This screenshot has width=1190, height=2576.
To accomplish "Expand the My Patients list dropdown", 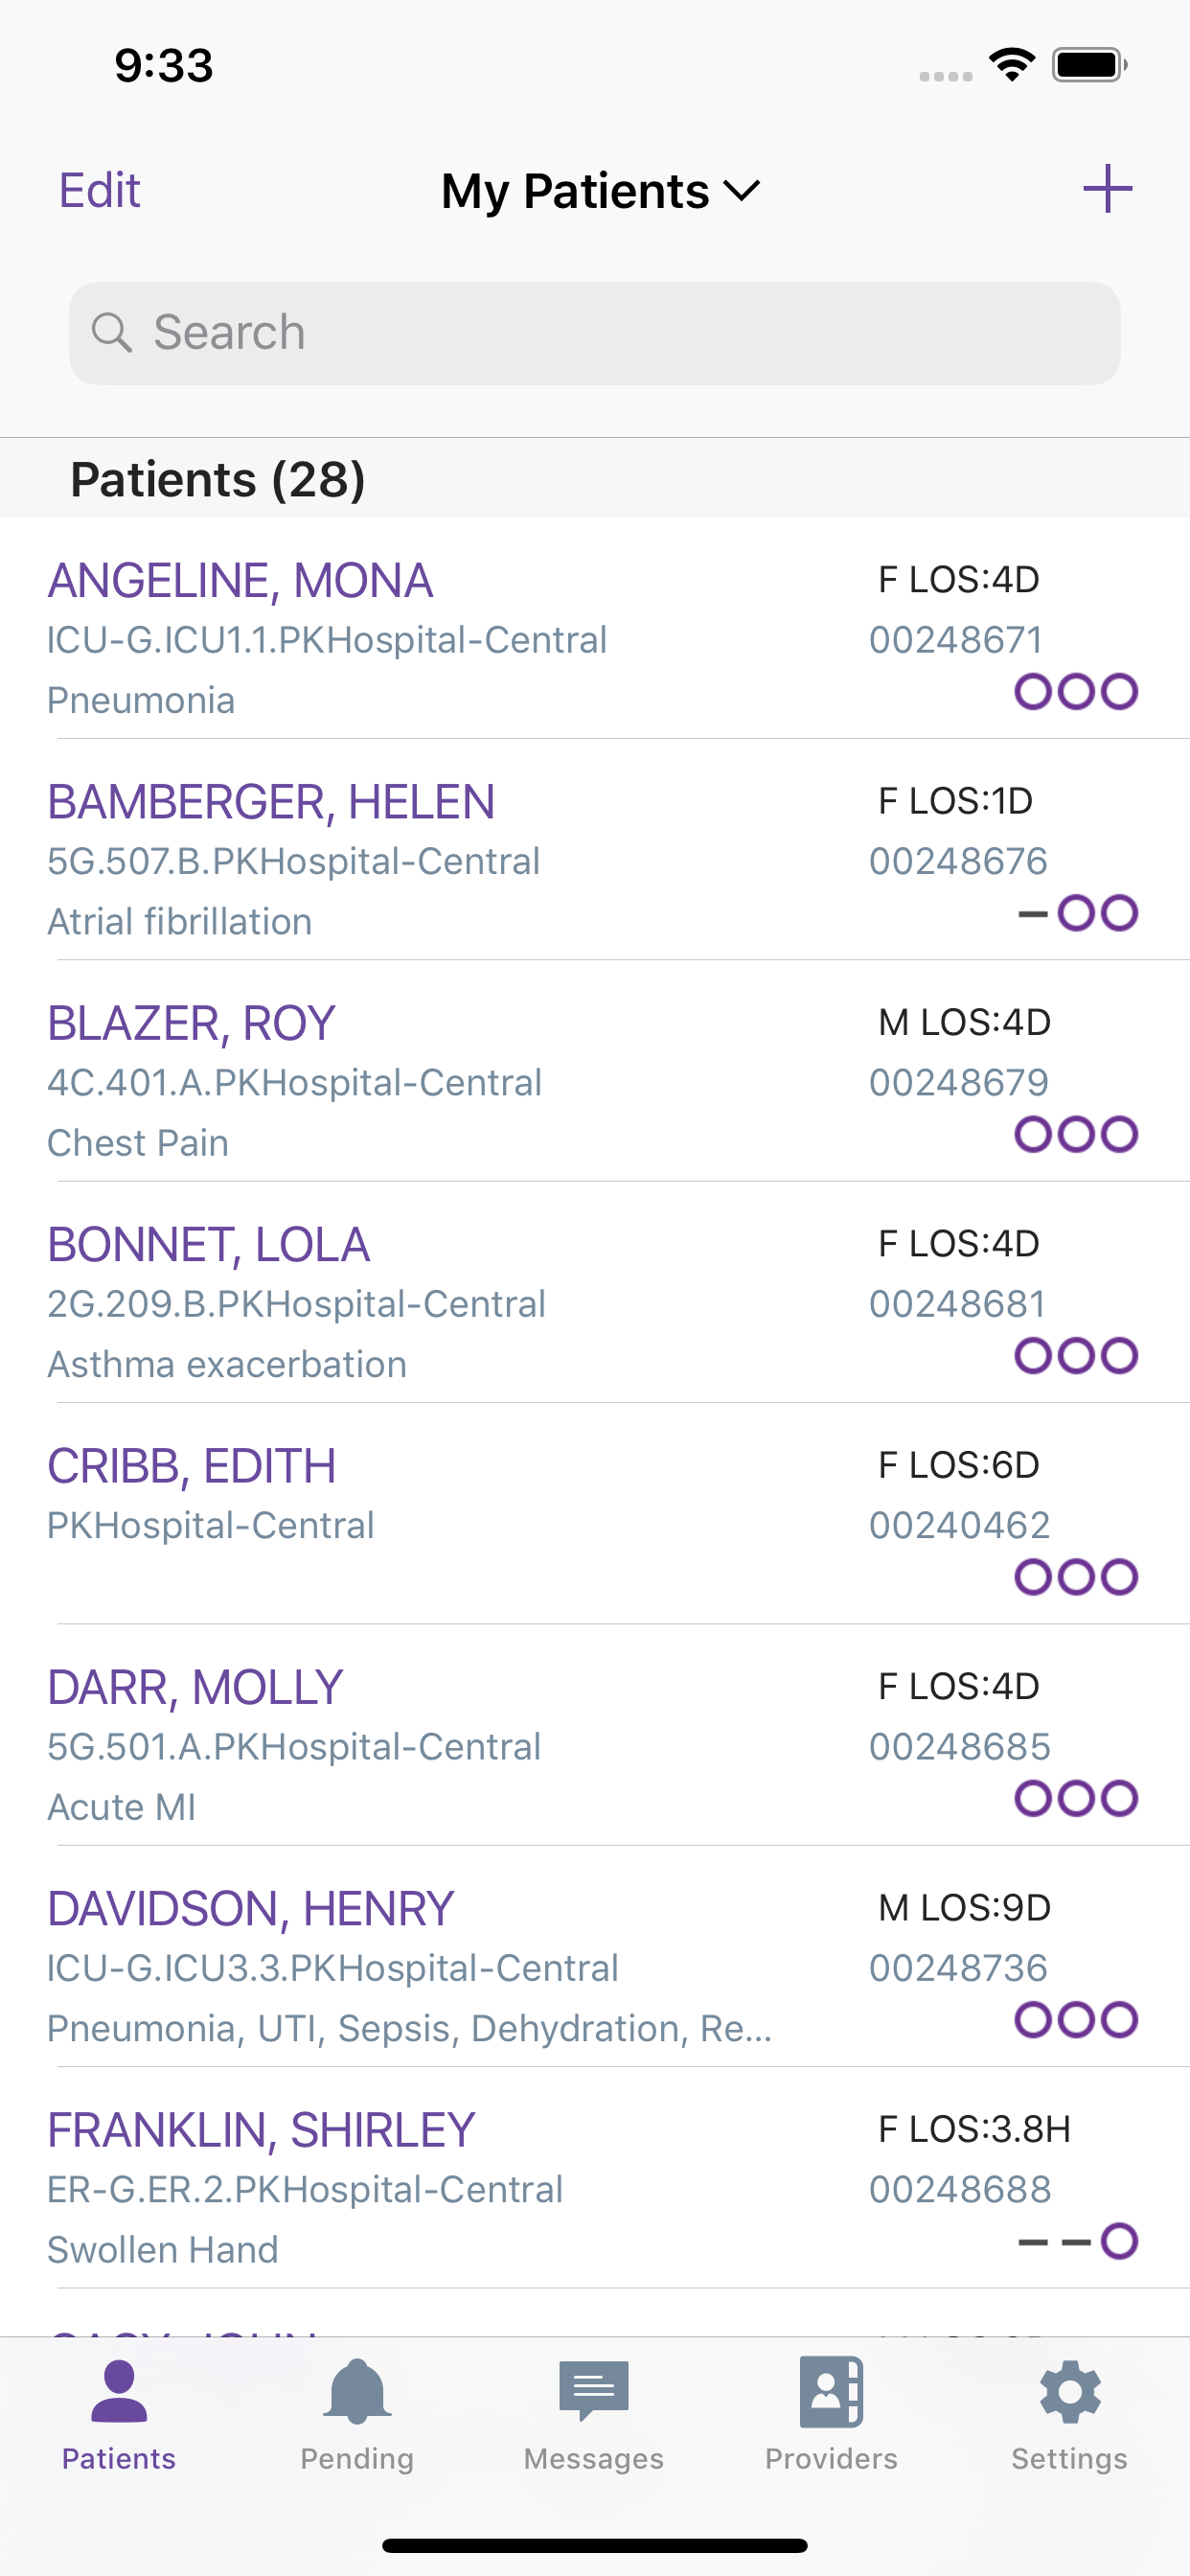I will (600, 190).
